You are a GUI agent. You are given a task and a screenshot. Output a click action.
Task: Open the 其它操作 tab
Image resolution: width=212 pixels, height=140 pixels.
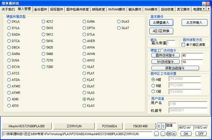[x=183, y=9]
